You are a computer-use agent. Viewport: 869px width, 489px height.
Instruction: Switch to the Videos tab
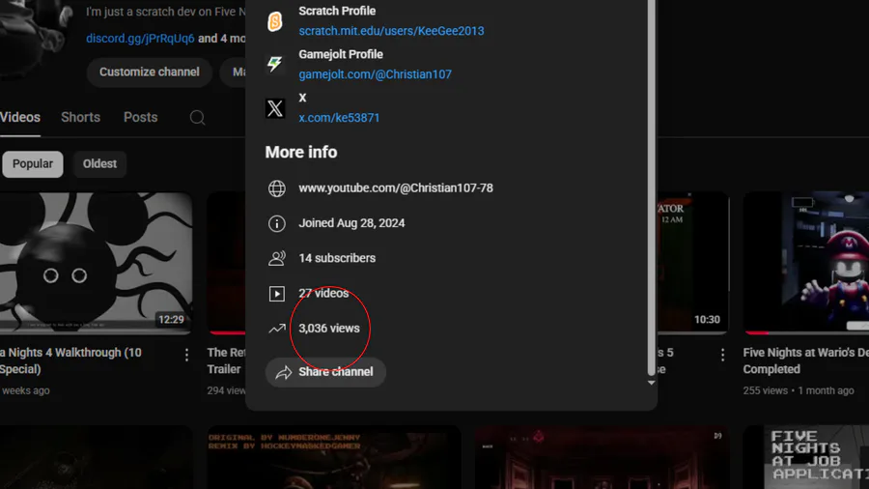coord(20,118)
